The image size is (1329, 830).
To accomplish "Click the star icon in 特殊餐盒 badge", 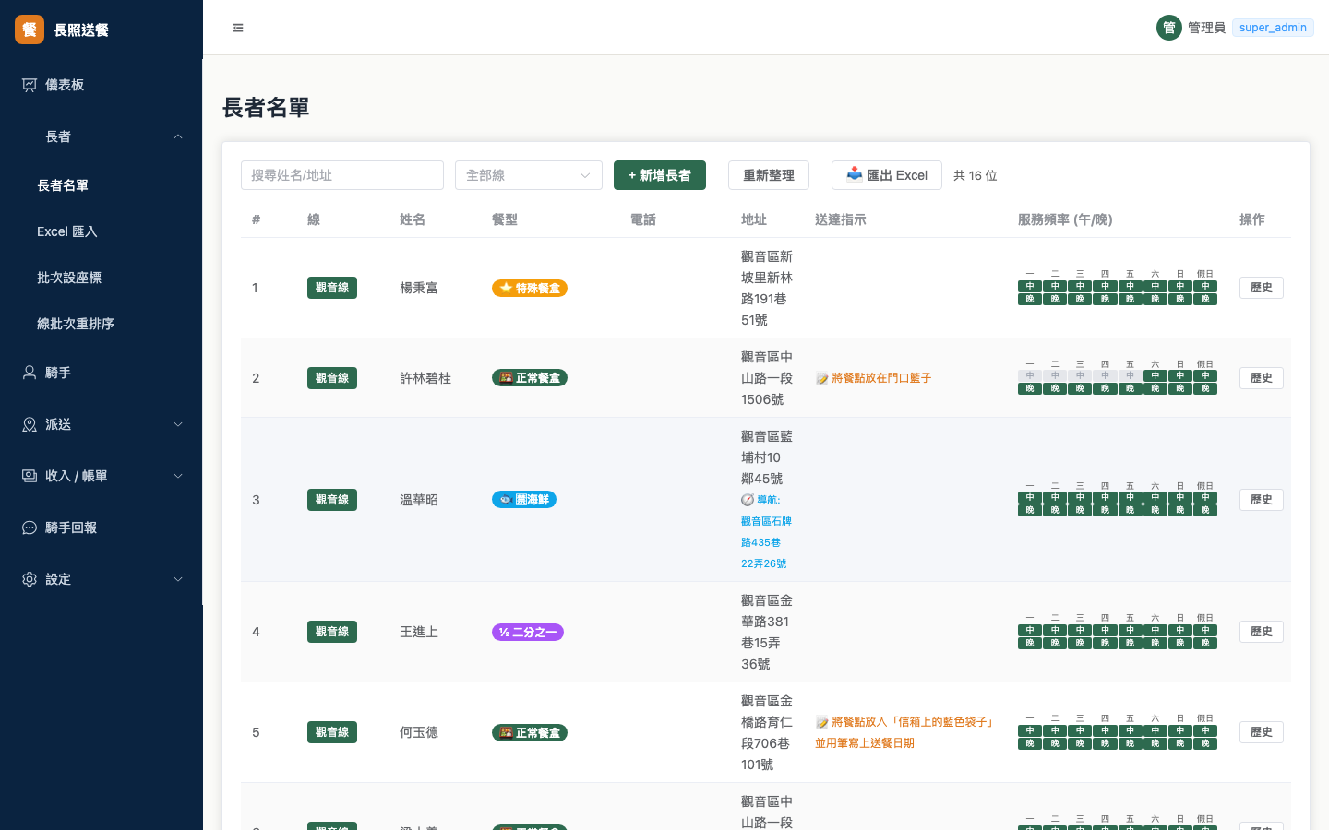I will 506,288.
